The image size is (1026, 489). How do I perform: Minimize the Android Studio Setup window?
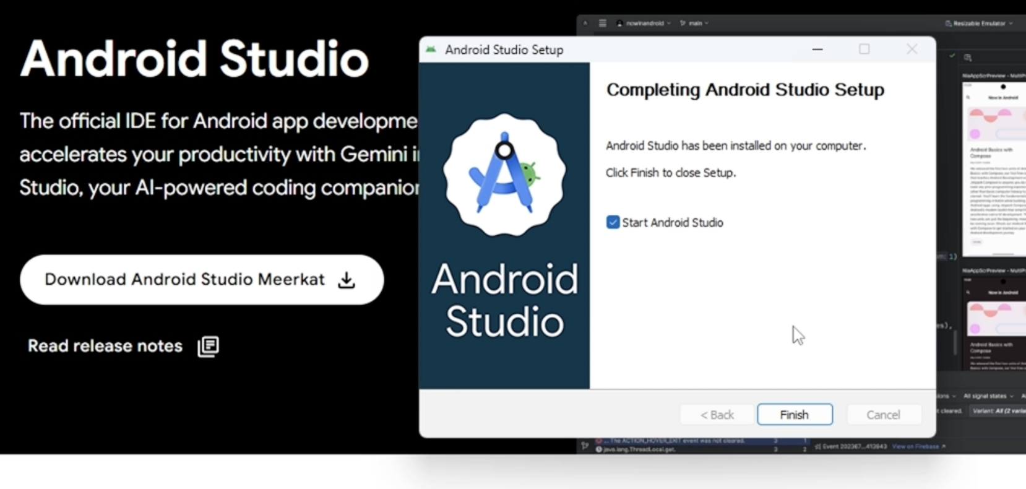coord(817,50)
